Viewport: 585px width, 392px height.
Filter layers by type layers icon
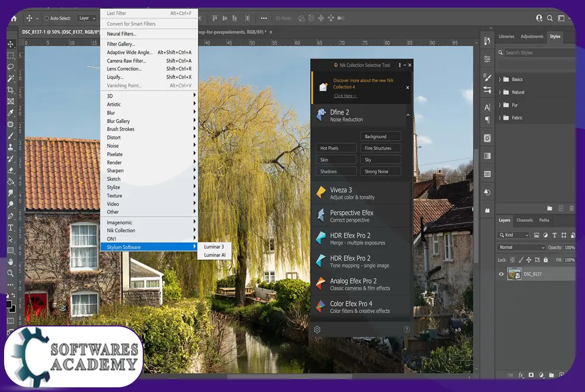pyautogui.click(x=555, y=235)
